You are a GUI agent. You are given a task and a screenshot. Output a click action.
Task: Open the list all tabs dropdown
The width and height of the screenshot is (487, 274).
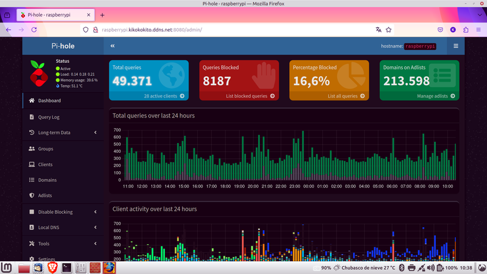pos(480,15)
